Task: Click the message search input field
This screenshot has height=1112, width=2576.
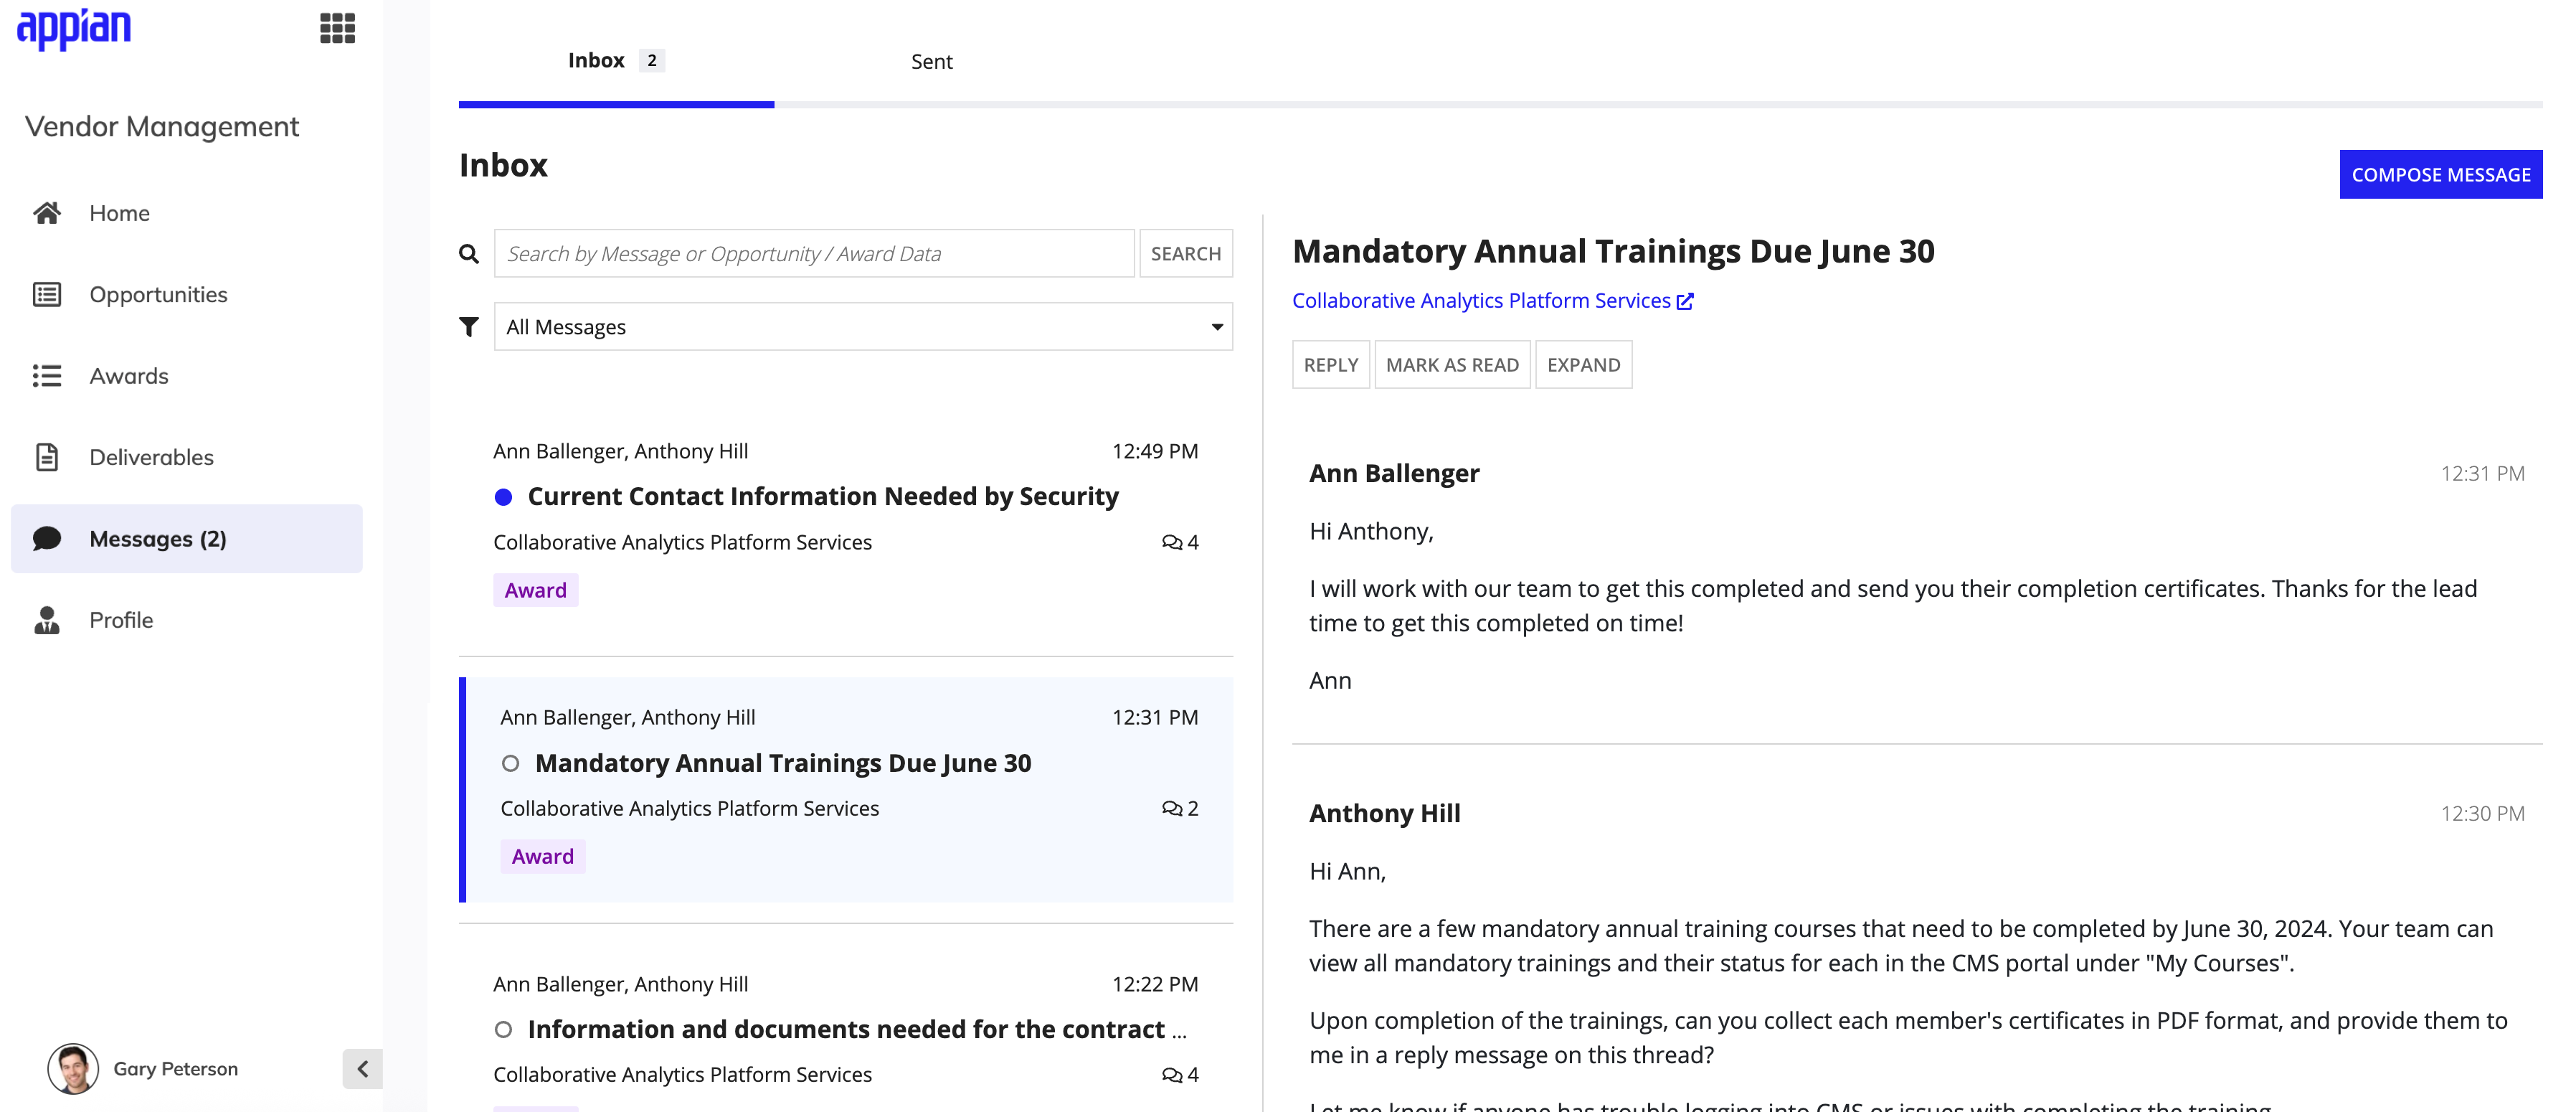Action: click(x=814, y=253)
